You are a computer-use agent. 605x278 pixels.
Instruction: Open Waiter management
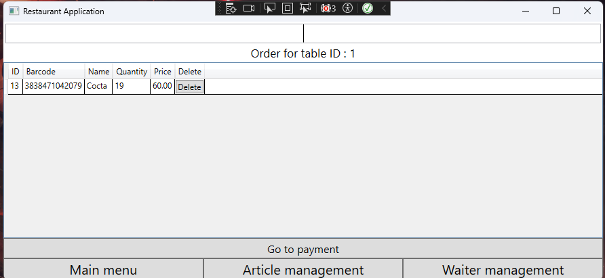503,269
